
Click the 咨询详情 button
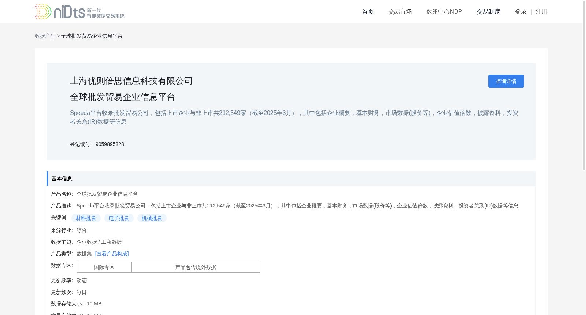point(506,81)
